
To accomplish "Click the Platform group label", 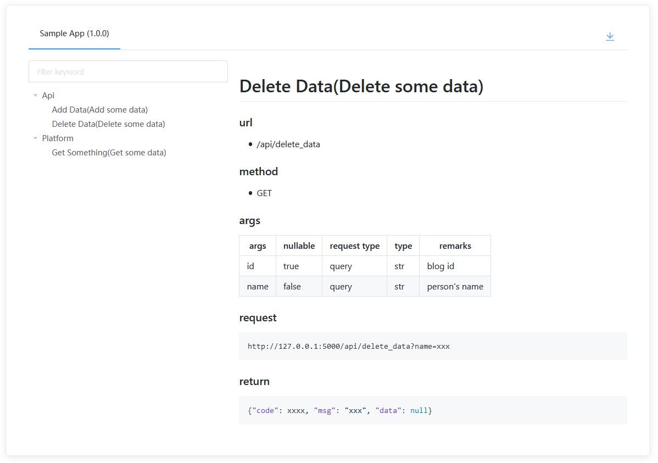I will tap(58, 138).
